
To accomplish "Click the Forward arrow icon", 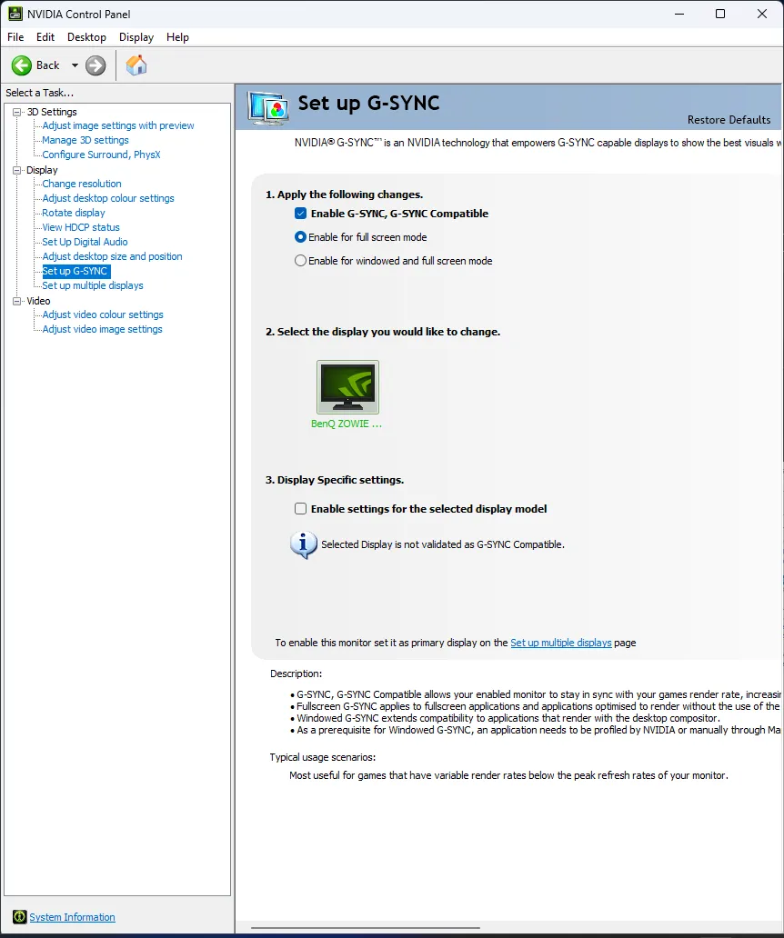I will click(95, 65).
